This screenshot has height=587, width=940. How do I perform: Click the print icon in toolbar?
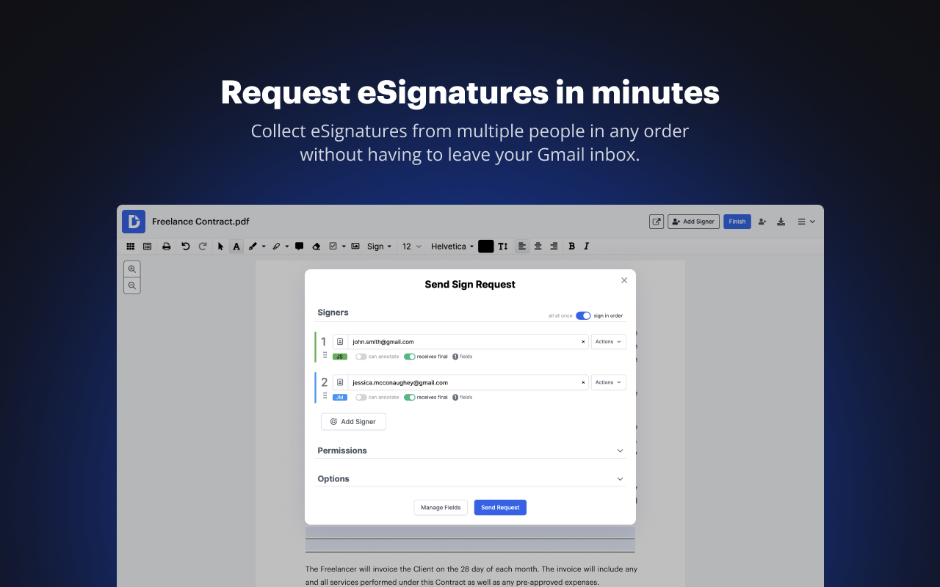167,247
